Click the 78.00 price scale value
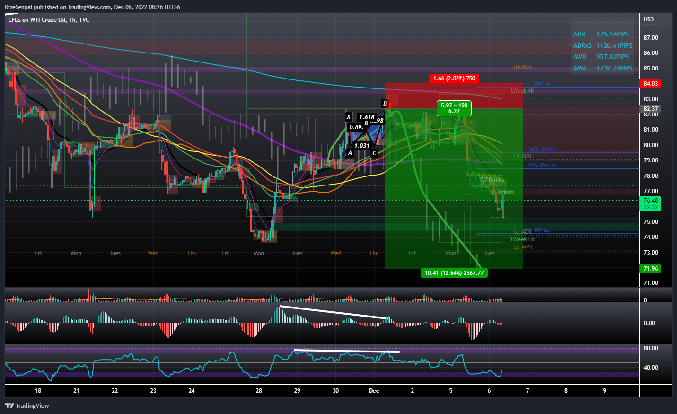Viewport: 677px width, 414px height. tap(651, 176)
